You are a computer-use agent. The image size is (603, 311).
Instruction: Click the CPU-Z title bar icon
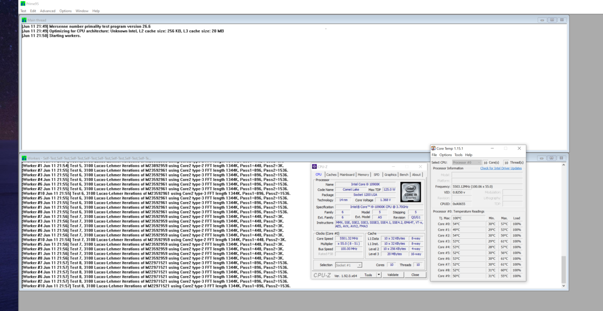315,166
